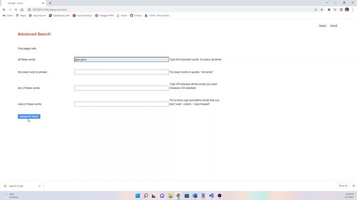Viewport: 357px width, 200px height.
Task: Open the Chrome three-dot menu
Action: point(353,10)
